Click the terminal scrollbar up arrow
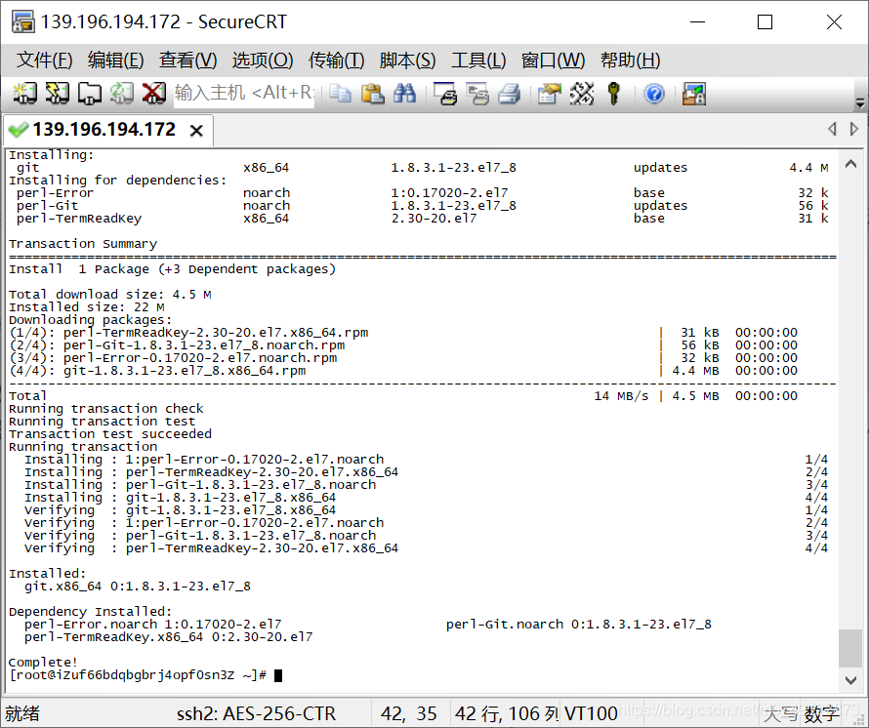 850,163
